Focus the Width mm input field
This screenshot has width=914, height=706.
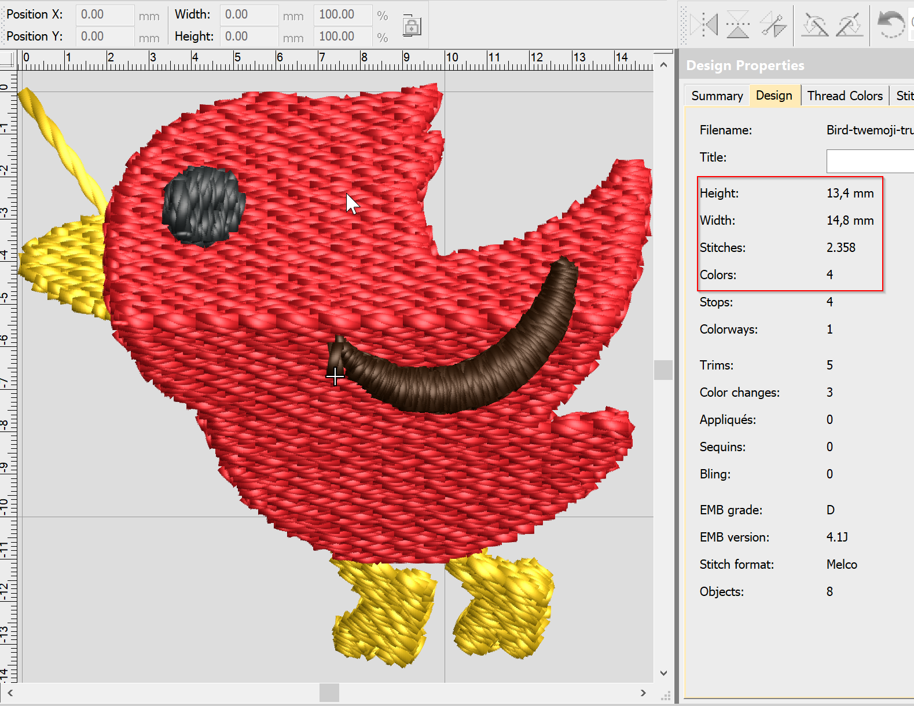pos(249,14)
